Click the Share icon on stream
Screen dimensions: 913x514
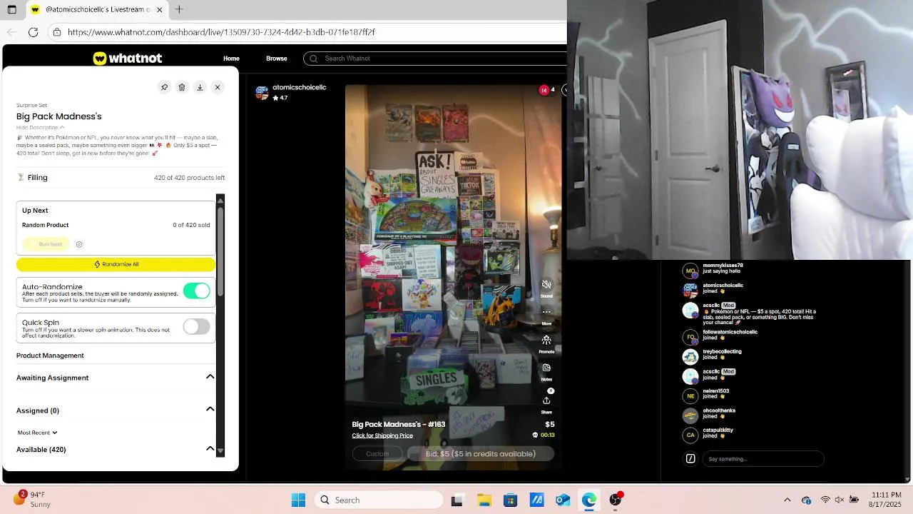[546, 400]
